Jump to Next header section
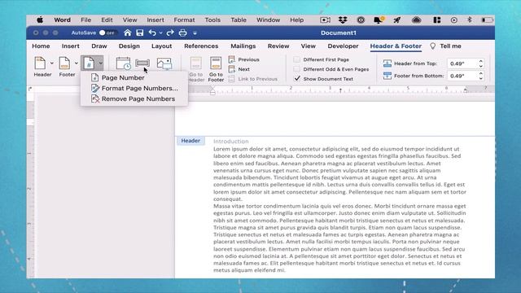521x293 pixels. [x=239, y=69]
